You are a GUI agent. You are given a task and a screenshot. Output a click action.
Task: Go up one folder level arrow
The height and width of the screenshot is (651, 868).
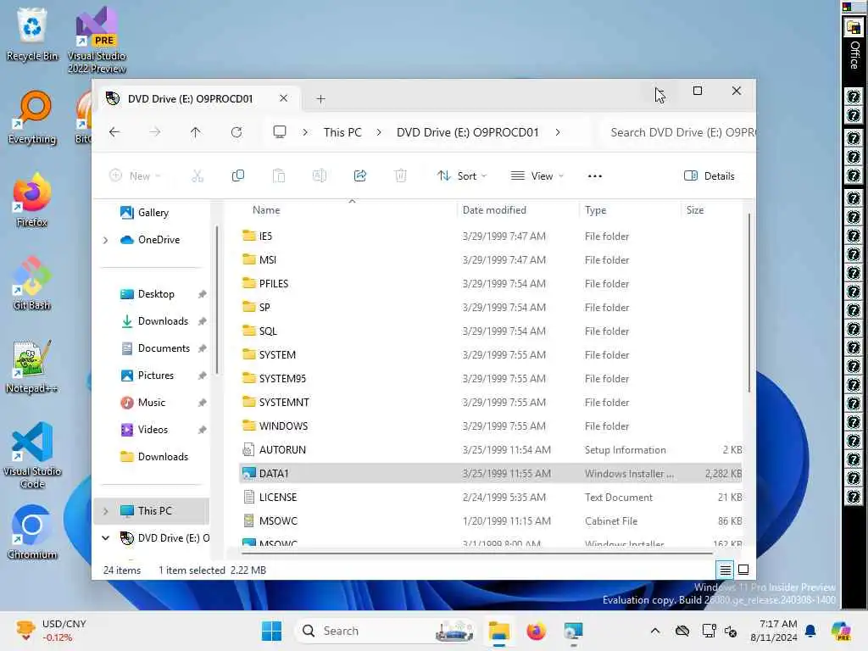click(x=196, y=132)
